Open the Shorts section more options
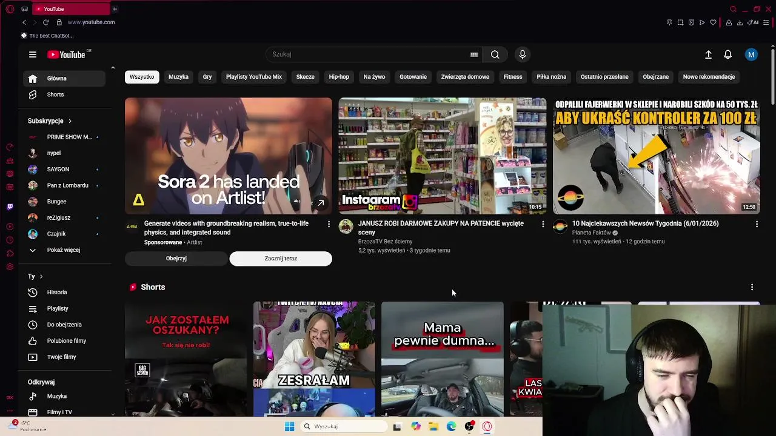The width and height of the screenshot is (776, 436). (x=752, y=287)
